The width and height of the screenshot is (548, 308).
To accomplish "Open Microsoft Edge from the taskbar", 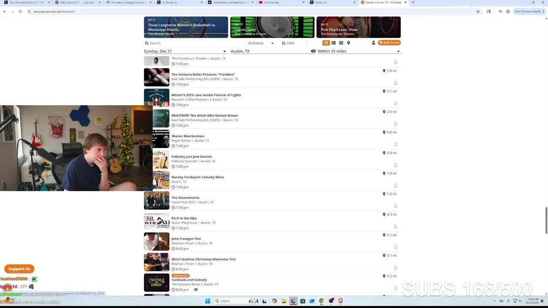I will click(x=293, y=301).
